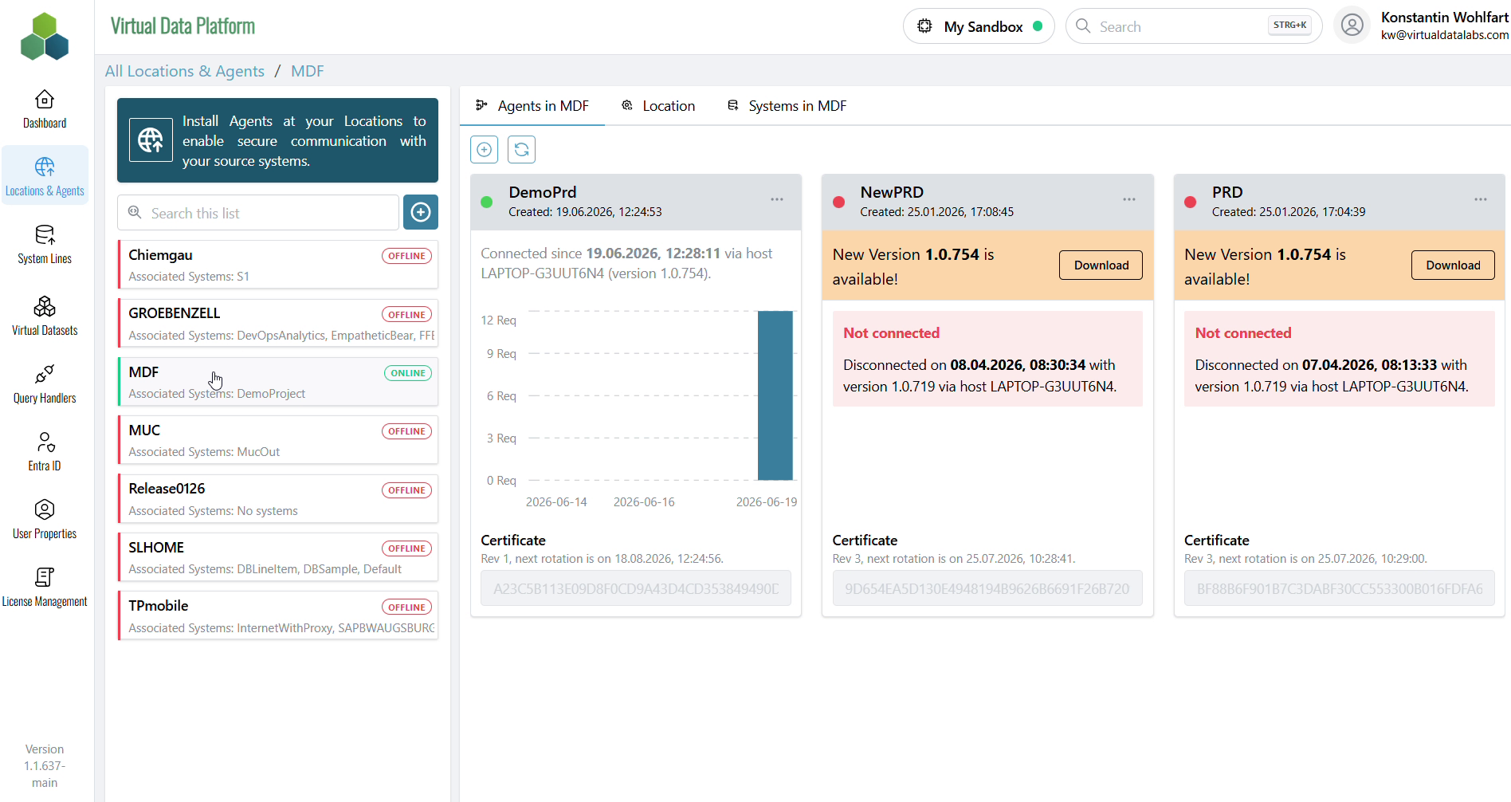Click the green status dot of DemoPrd
Screen dimensions: 1511x802
[x=487, y=202]
